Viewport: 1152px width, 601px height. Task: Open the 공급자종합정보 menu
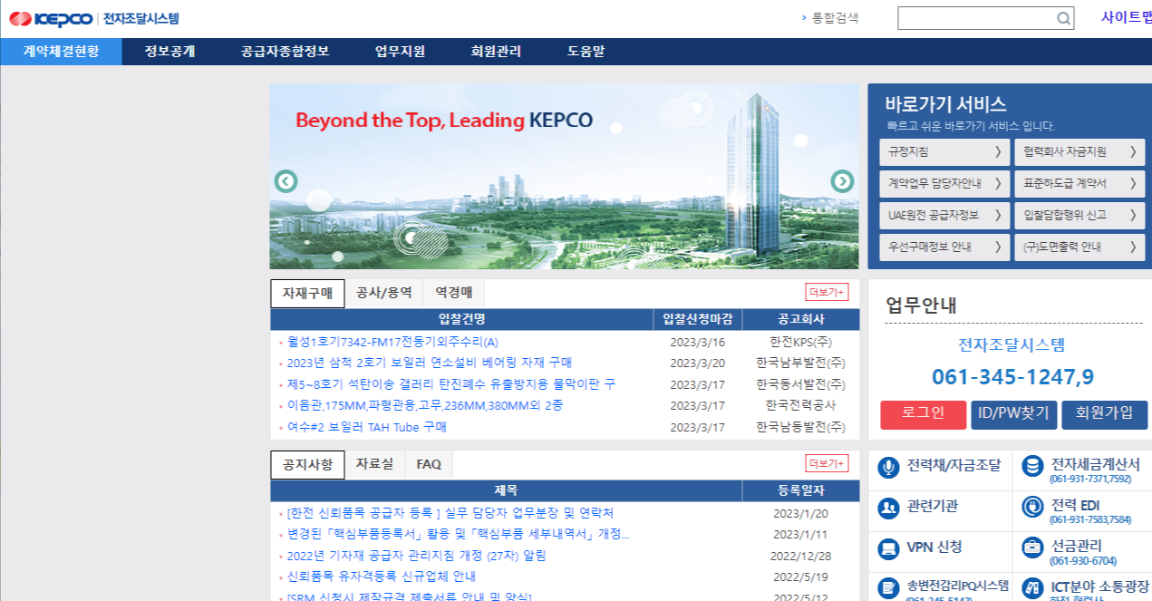pos(285,52)
